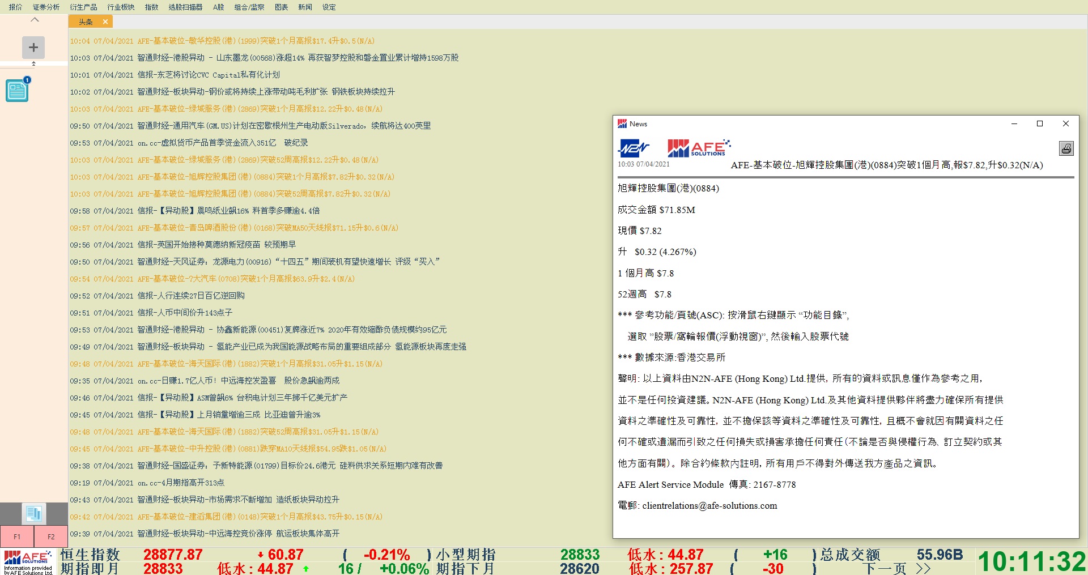Click clientrelations@afe-solutions.com email text
Viewport: 1088px width, 575px height.
(x=709, y=505)
